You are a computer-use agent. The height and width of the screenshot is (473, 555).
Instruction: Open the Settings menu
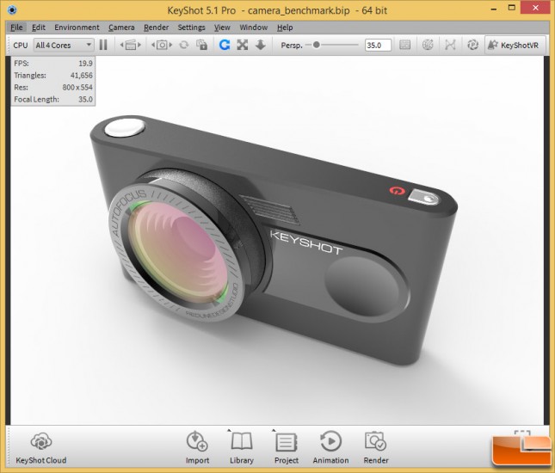click(x=192, y=28)
